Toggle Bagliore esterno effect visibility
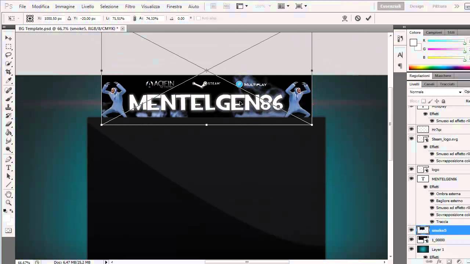 click(432, 201)
